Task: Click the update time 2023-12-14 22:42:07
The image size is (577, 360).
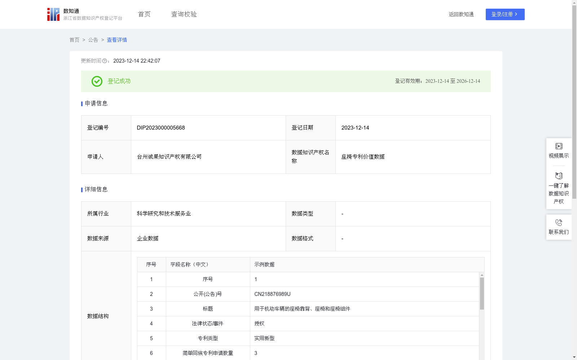Action: (137, 61)
